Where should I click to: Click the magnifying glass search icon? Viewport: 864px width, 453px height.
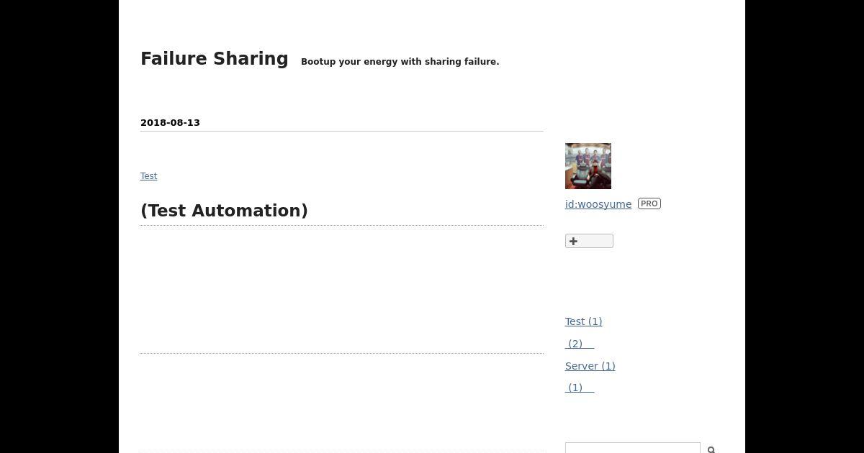[711, 449]
